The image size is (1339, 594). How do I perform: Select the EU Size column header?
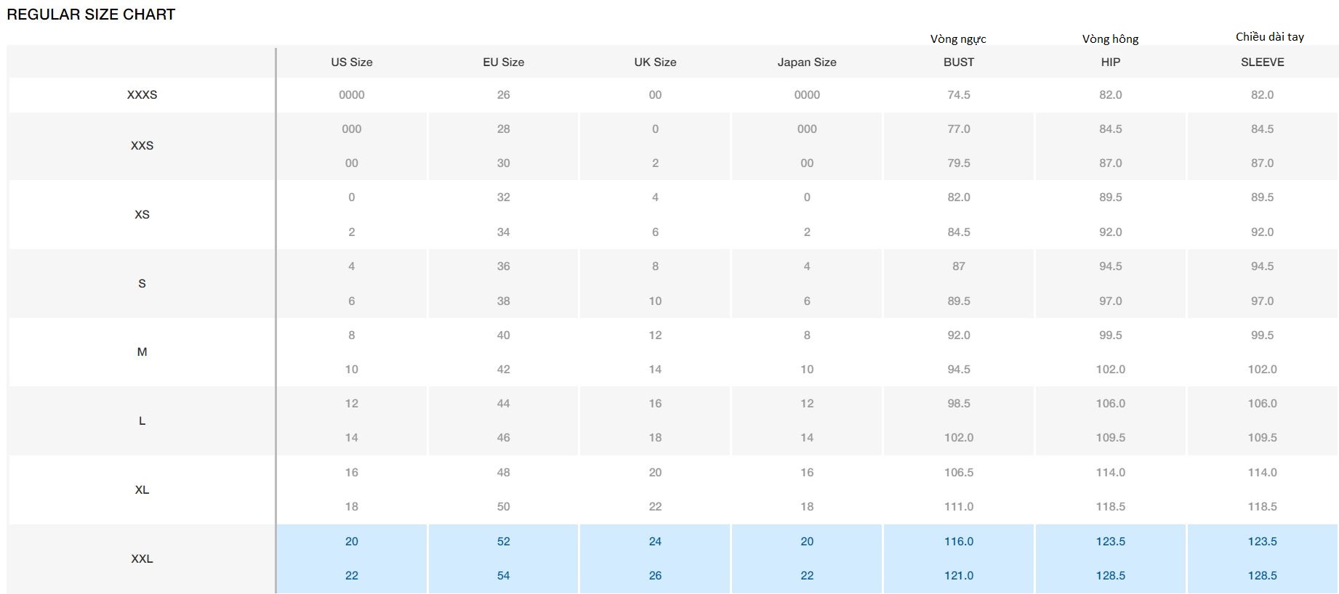[x=503, y=62]
